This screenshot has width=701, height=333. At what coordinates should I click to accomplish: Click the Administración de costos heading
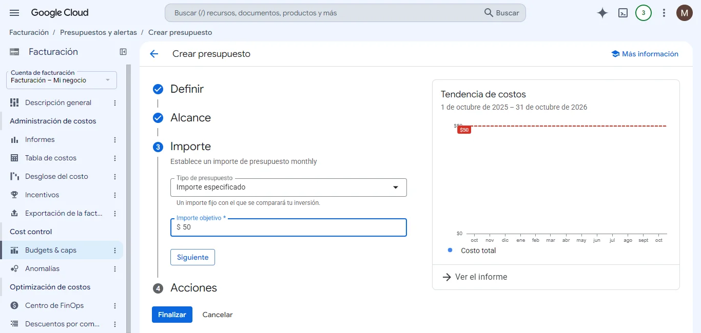[53, 121]
